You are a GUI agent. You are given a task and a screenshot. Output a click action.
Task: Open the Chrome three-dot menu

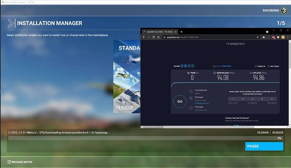(288, 37)
